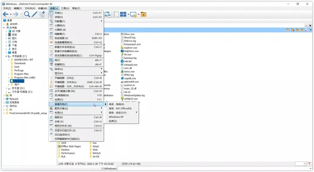Click the back arrow navigation icon
Image resolution: width=314 pixels, height=172 pixels.
(6, 14)
